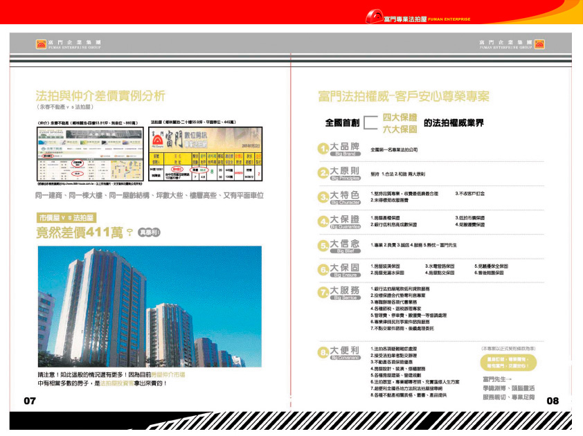Screen dimensions: 583x436
Task: Click the Big Guarantee label
Action: coord(346,227)
